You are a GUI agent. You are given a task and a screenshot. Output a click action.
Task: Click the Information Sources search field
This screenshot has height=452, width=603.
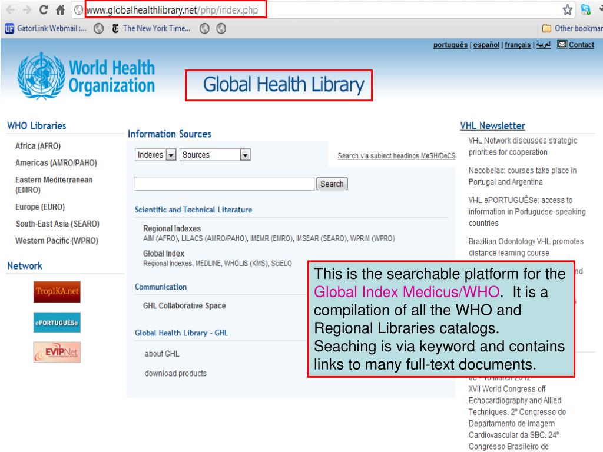[224, 184]
